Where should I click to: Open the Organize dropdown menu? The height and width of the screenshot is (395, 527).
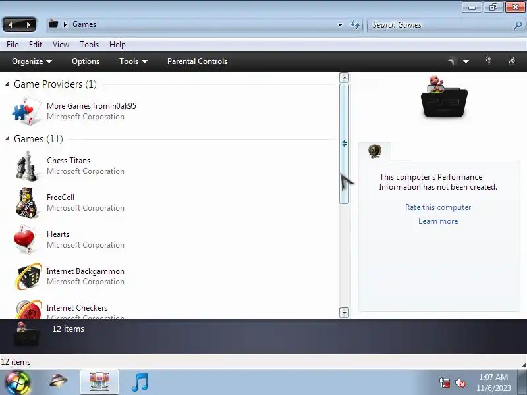point(32,61)
